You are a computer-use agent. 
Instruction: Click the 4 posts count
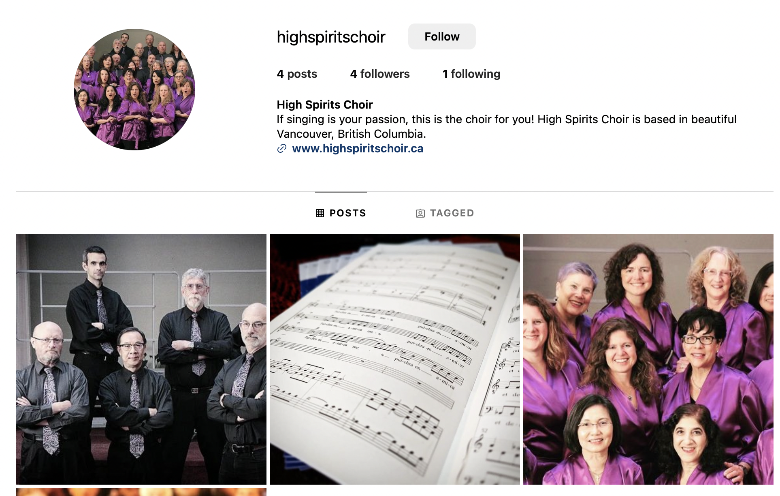(297, 74)
